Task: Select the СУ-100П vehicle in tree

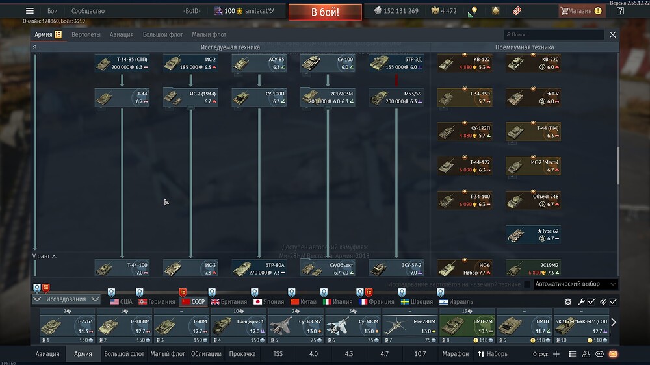Action: 259,97
